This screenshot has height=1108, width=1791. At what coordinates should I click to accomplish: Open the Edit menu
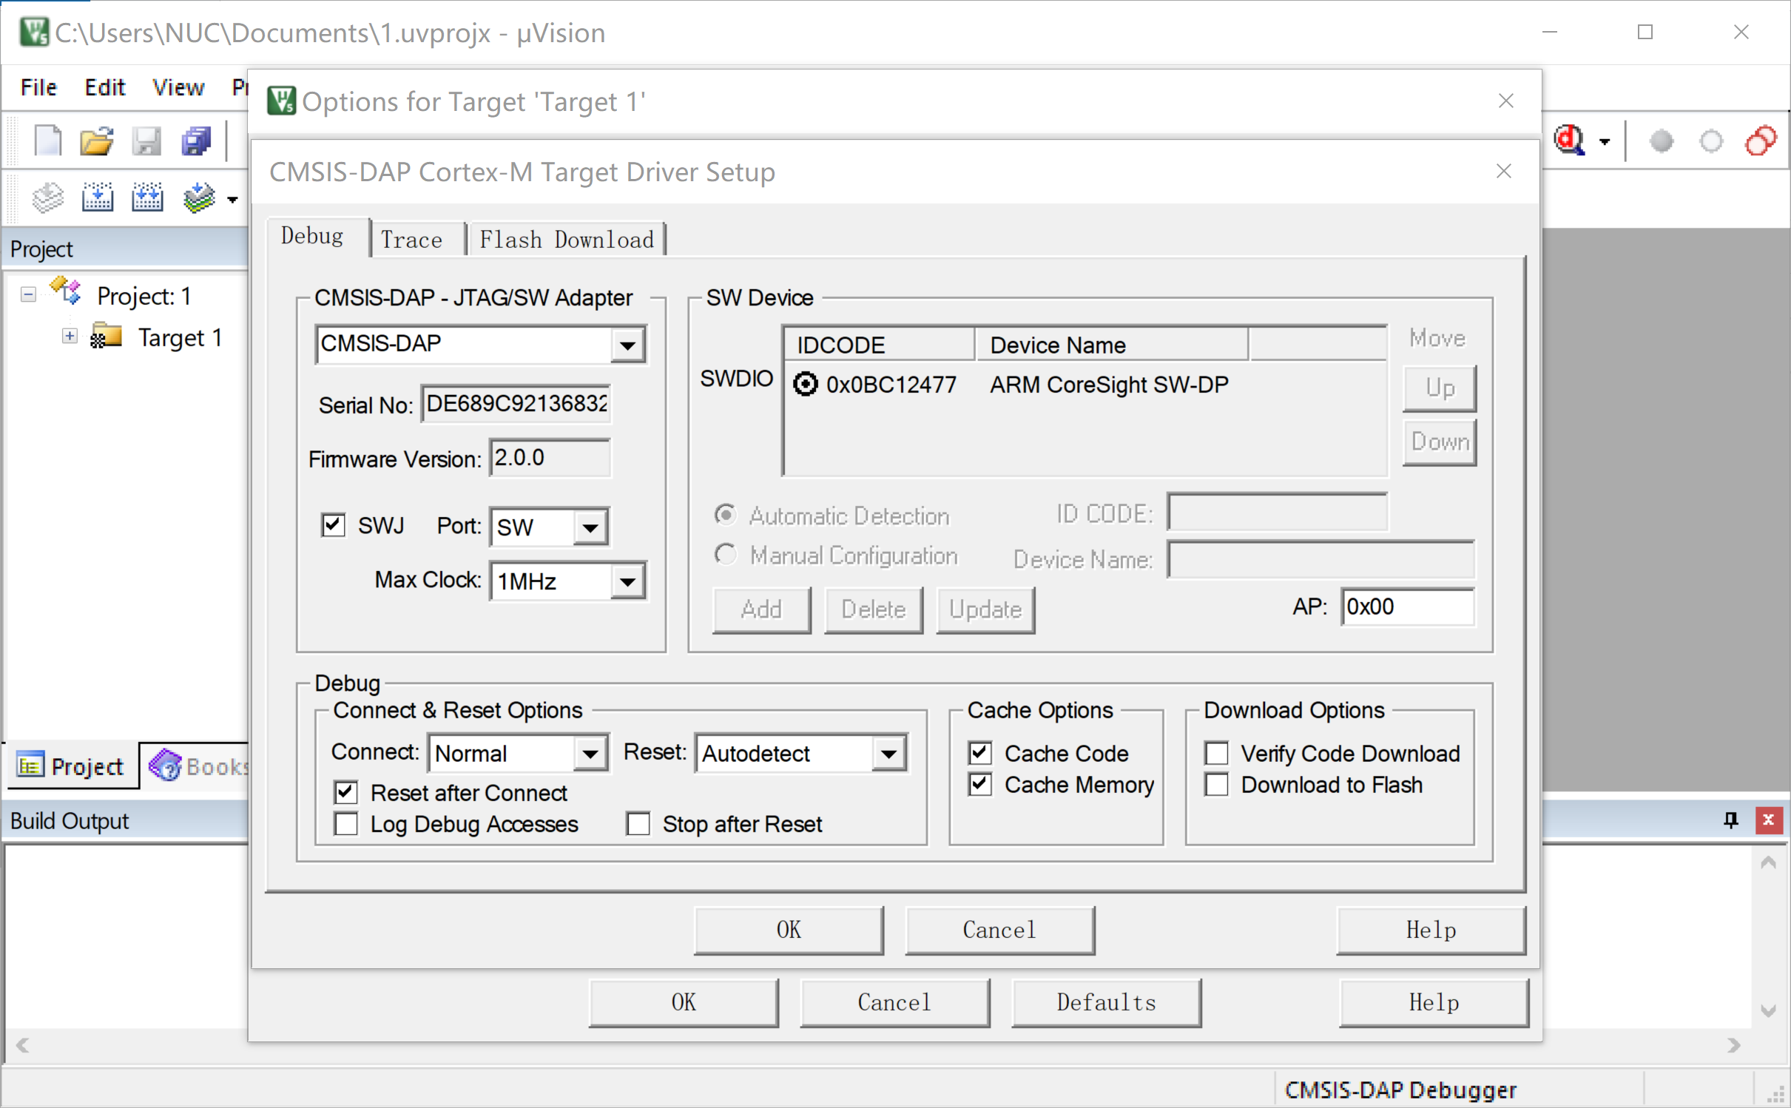(x=104, y=87)
